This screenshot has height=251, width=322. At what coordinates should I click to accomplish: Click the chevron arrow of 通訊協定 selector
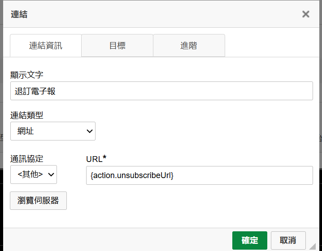click(51, 175)
